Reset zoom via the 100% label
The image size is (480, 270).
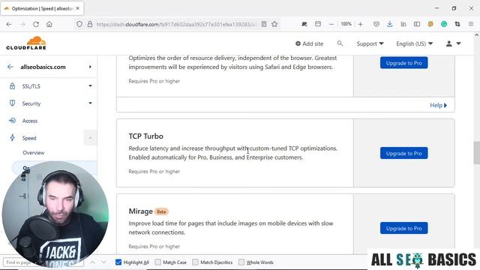pos(346,24)
